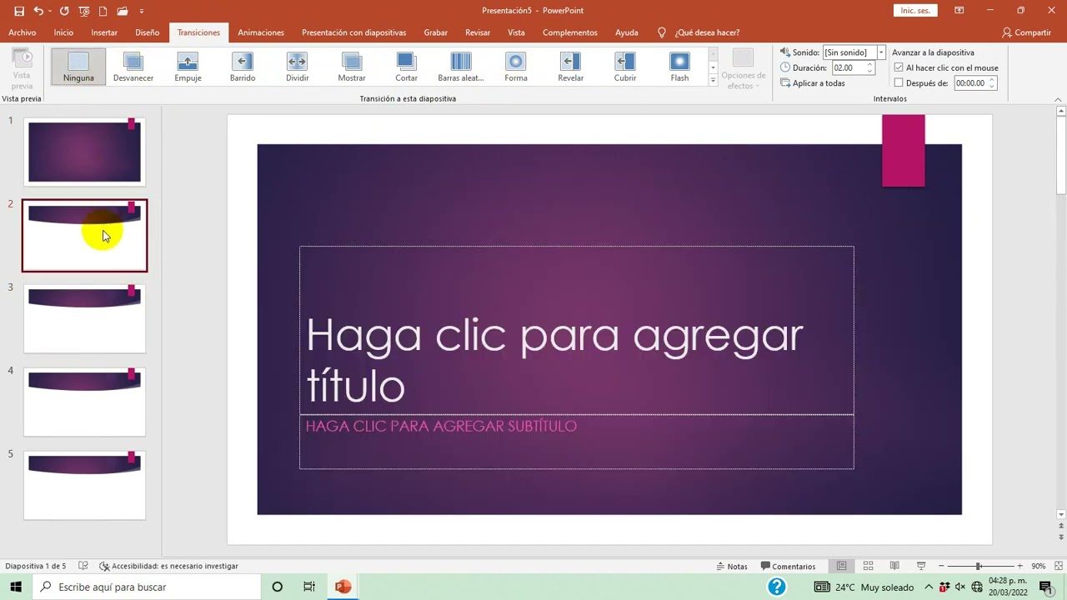
Task: Open the Complementos tab
Action: (x=569, y=32)
